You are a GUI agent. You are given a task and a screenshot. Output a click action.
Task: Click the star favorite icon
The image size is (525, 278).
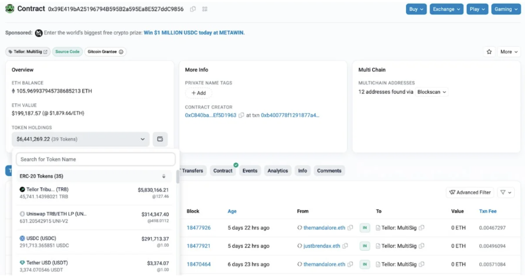[489, 52]
